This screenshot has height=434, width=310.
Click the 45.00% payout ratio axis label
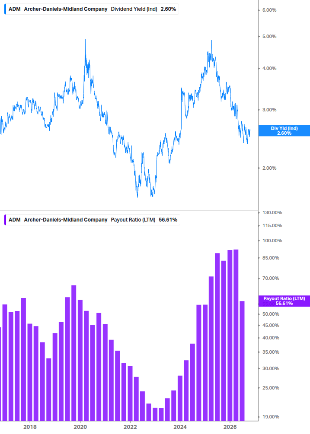(271, 326)
